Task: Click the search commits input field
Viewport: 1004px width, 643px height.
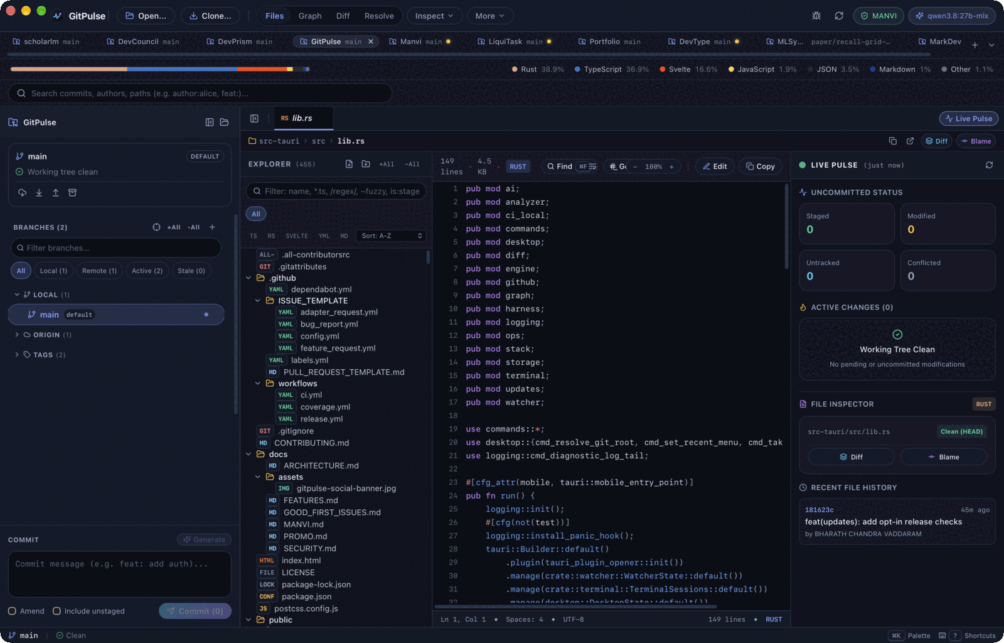Action: [200, 94]
